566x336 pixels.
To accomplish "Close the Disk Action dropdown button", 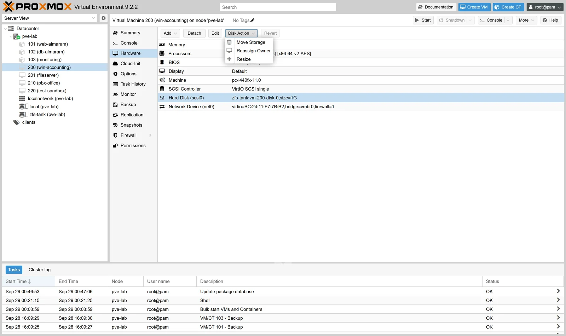I will pyautogui.click(x=241, y=33).
